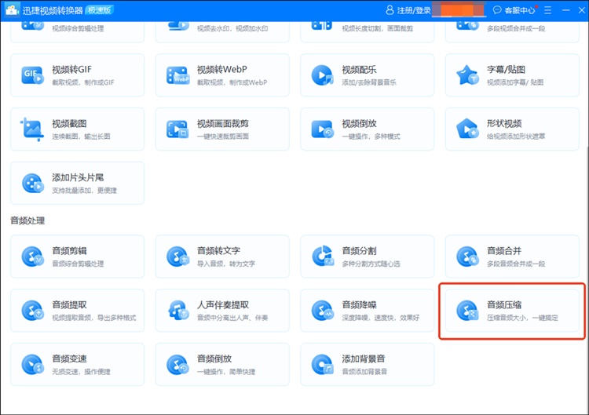Open the 视频倒放 reverse icon
This screenshot has width=589, height=415.
coord(322,129)
